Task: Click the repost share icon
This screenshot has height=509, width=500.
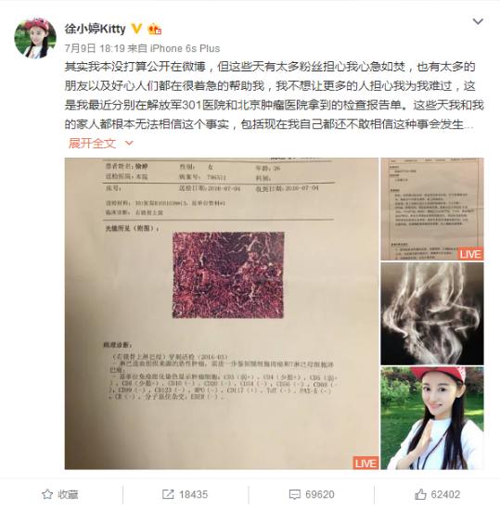Action: coord(168,494)
